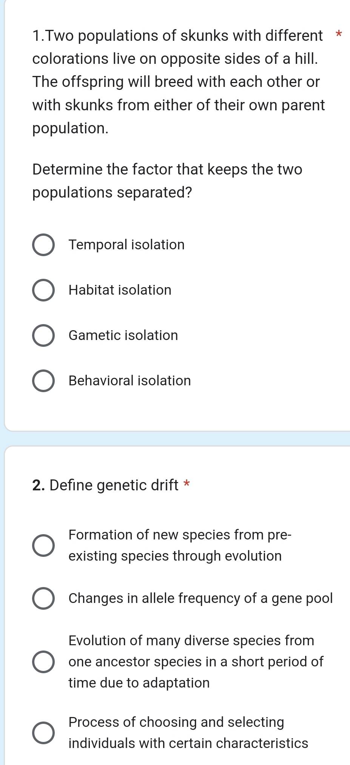
Task: Click the Habitat isolation label text
Action: pos(120,290)
